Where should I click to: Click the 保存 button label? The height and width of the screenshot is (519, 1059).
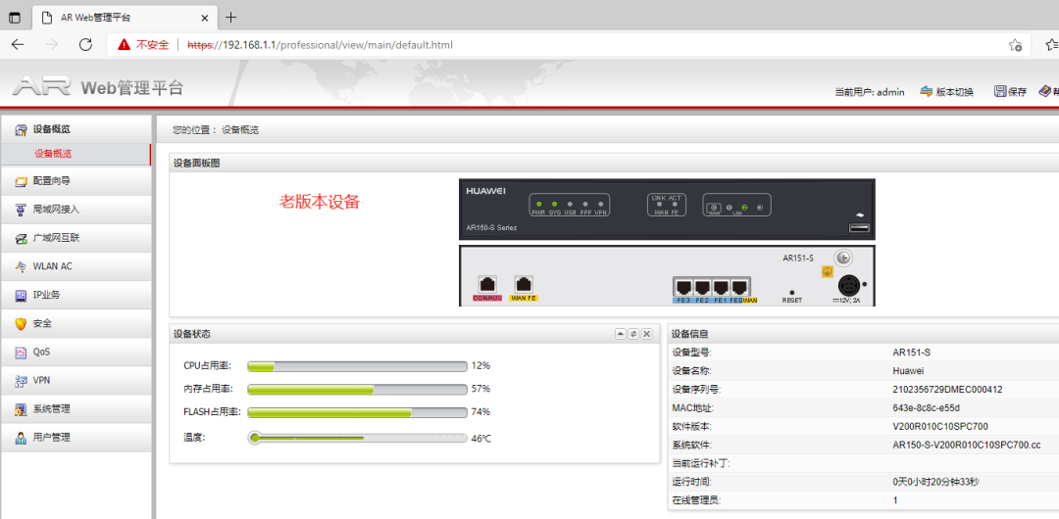1017,92
